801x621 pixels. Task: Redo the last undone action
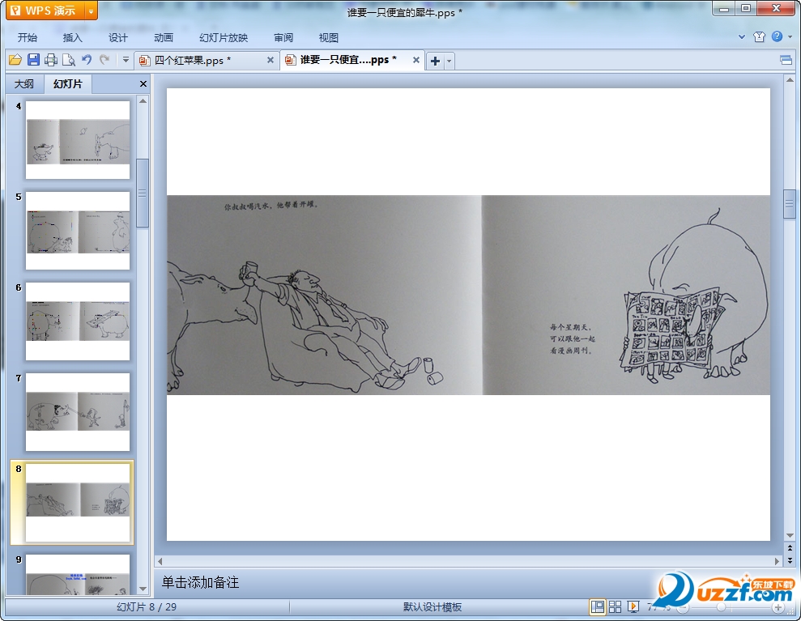(x=104, y=60)
